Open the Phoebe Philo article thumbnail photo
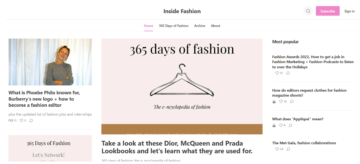This screenshot has height=164, width=360. (50, 62)
